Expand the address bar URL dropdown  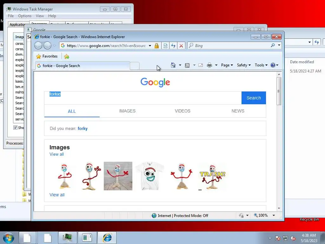(150, 46)
